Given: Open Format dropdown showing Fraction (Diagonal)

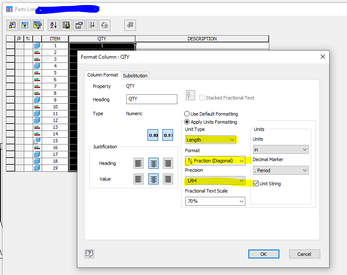Looking at the screenshot, I should pyautogui.click(x=215, y=161).
